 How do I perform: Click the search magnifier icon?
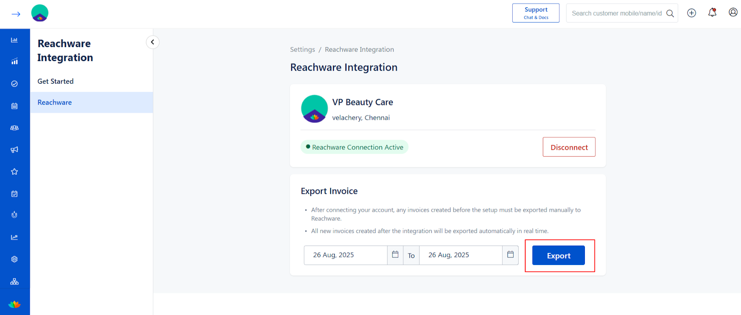tap(670, 13)
